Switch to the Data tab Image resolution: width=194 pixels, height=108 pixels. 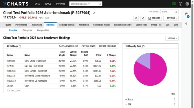[176, 25]
